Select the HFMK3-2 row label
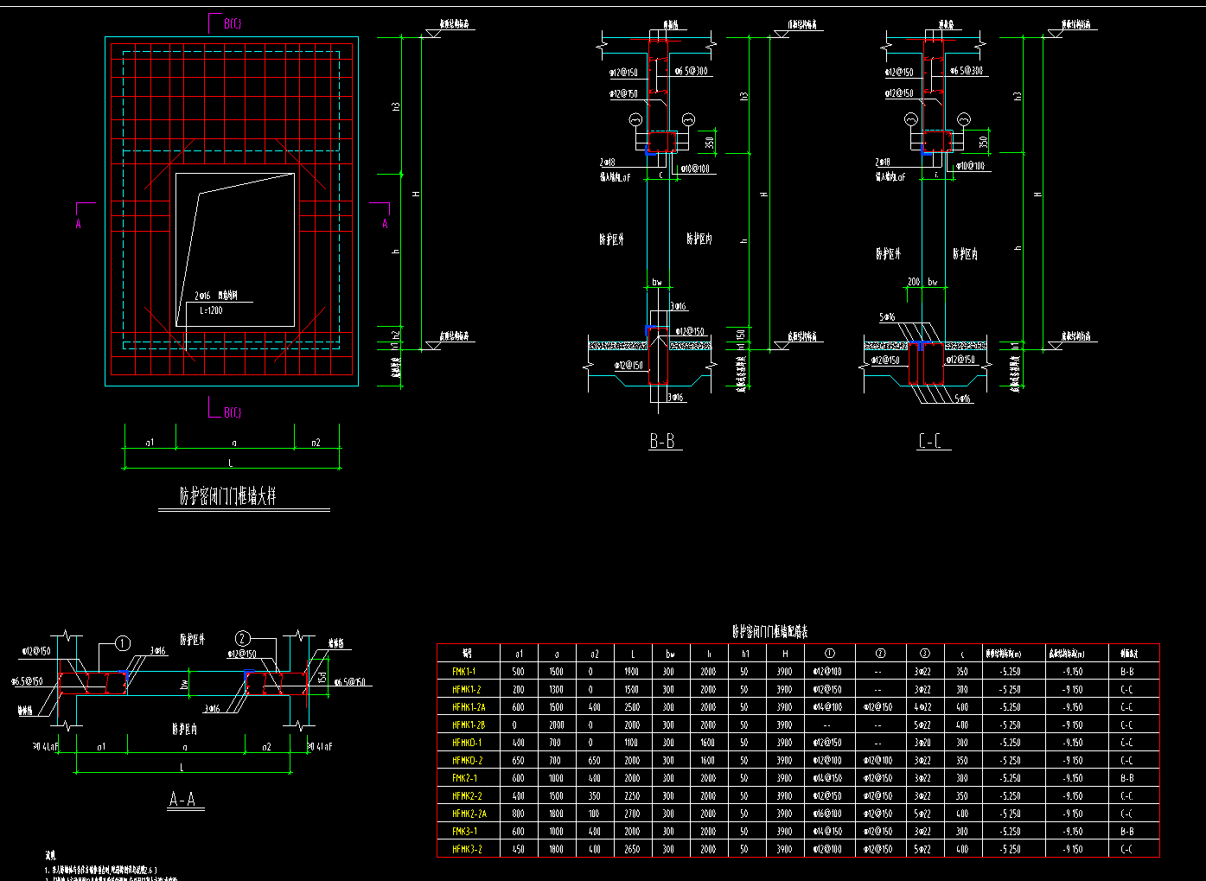 (x=467, y=850)
